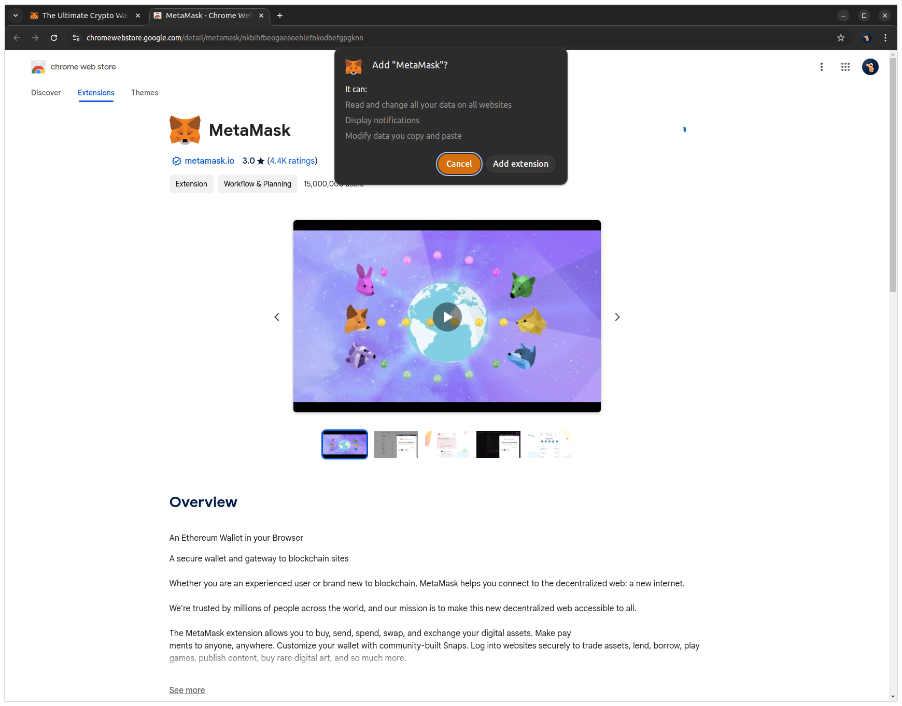Reload the current page
902x706 pixels.
point(54,38)
